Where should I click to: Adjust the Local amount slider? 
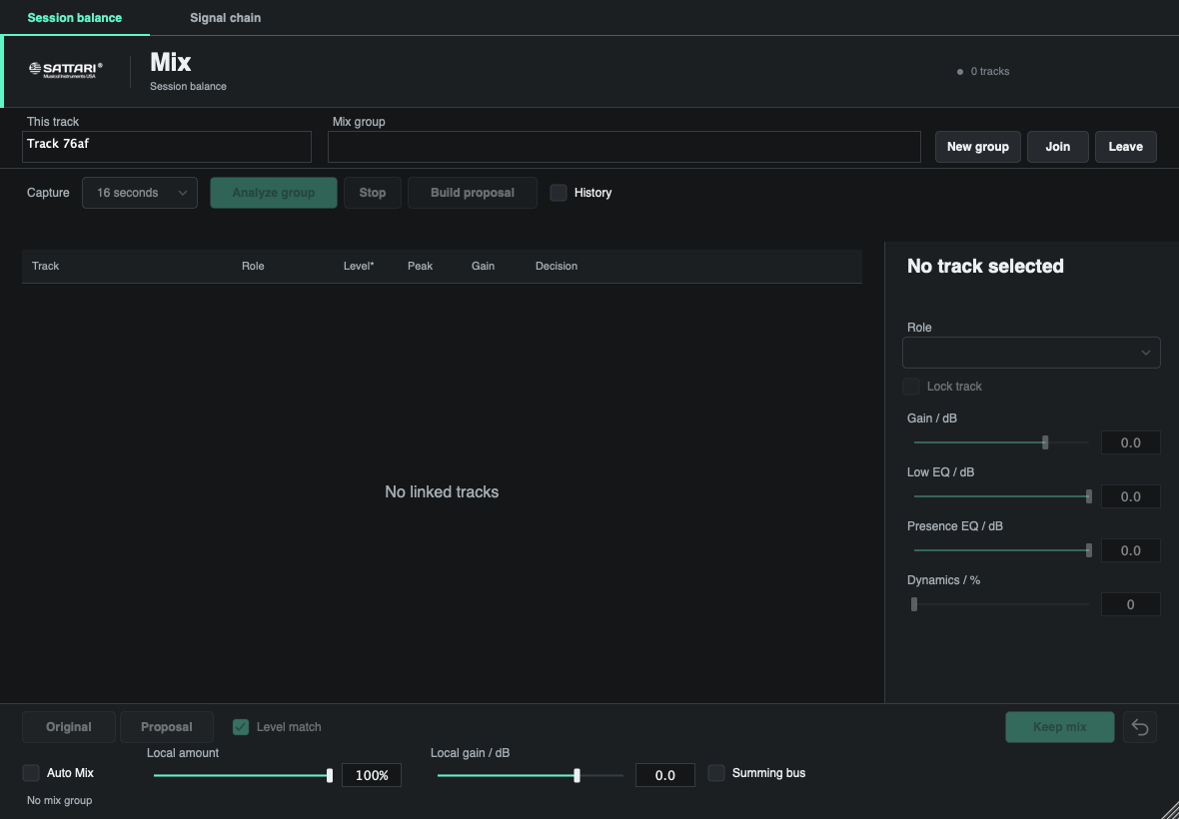pyautogui.click(x=242, y=775)
